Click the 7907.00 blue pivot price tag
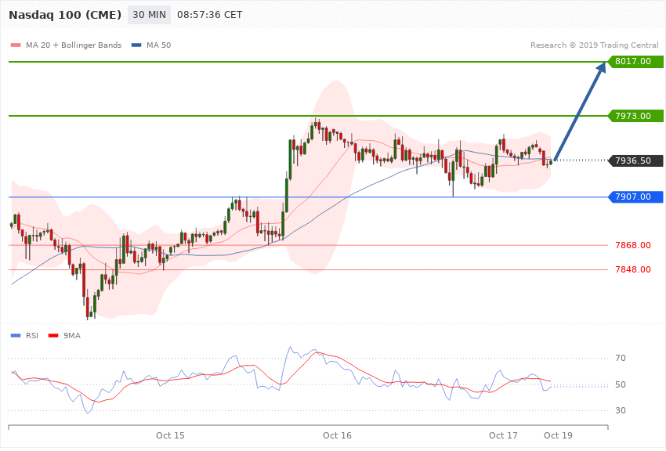 (636, 197)
